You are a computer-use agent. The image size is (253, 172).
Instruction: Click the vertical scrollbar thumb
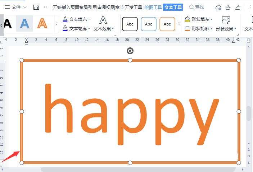click(249, 113)
